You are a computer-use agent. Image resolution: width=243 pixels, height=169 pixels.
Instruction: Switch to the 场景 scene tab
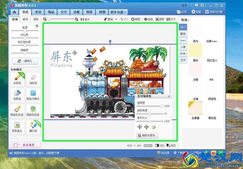pyautogui.click(x=89, y=12)
